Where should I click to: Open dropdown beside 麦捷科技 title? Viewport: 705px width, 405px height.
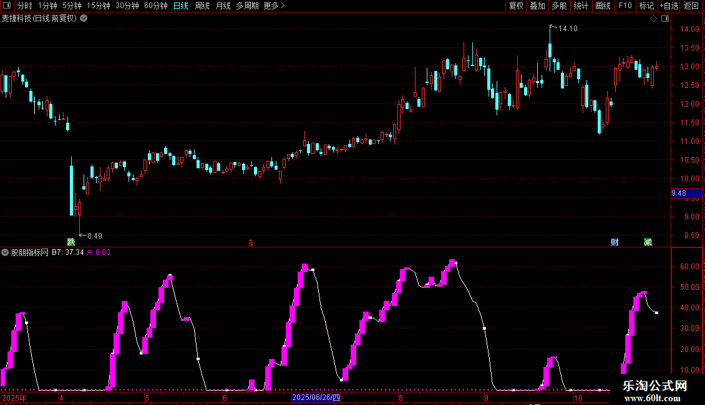[x=84, y=19]
